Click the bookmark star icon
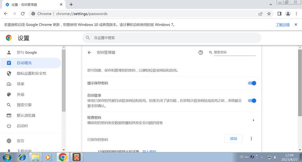Viewport: 302px width, 162px height. pos(269,14)
